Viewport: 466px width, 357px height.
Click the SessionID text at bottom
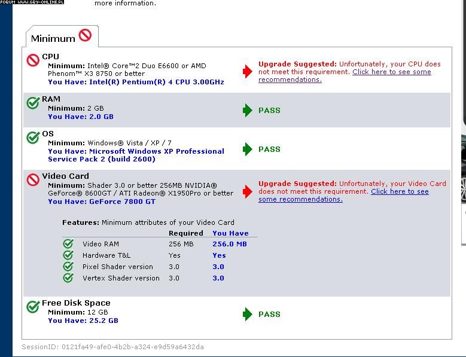112,347
